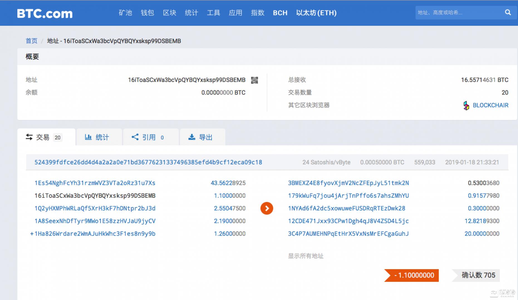Click the BCH navigation entry

pyautogui.click(x=280, y=13)
